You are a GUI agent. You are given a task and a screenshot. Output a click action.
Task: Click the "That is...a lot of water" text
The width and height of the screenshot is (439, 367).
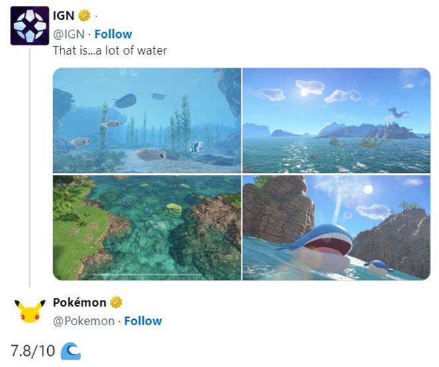pyautogui.click(x=110, y=51)
